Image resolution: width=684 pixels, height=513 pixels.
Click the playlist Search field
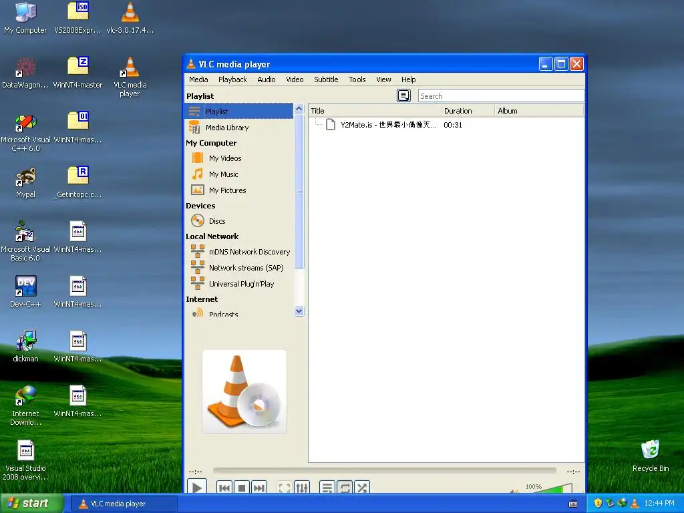(501, 96)
